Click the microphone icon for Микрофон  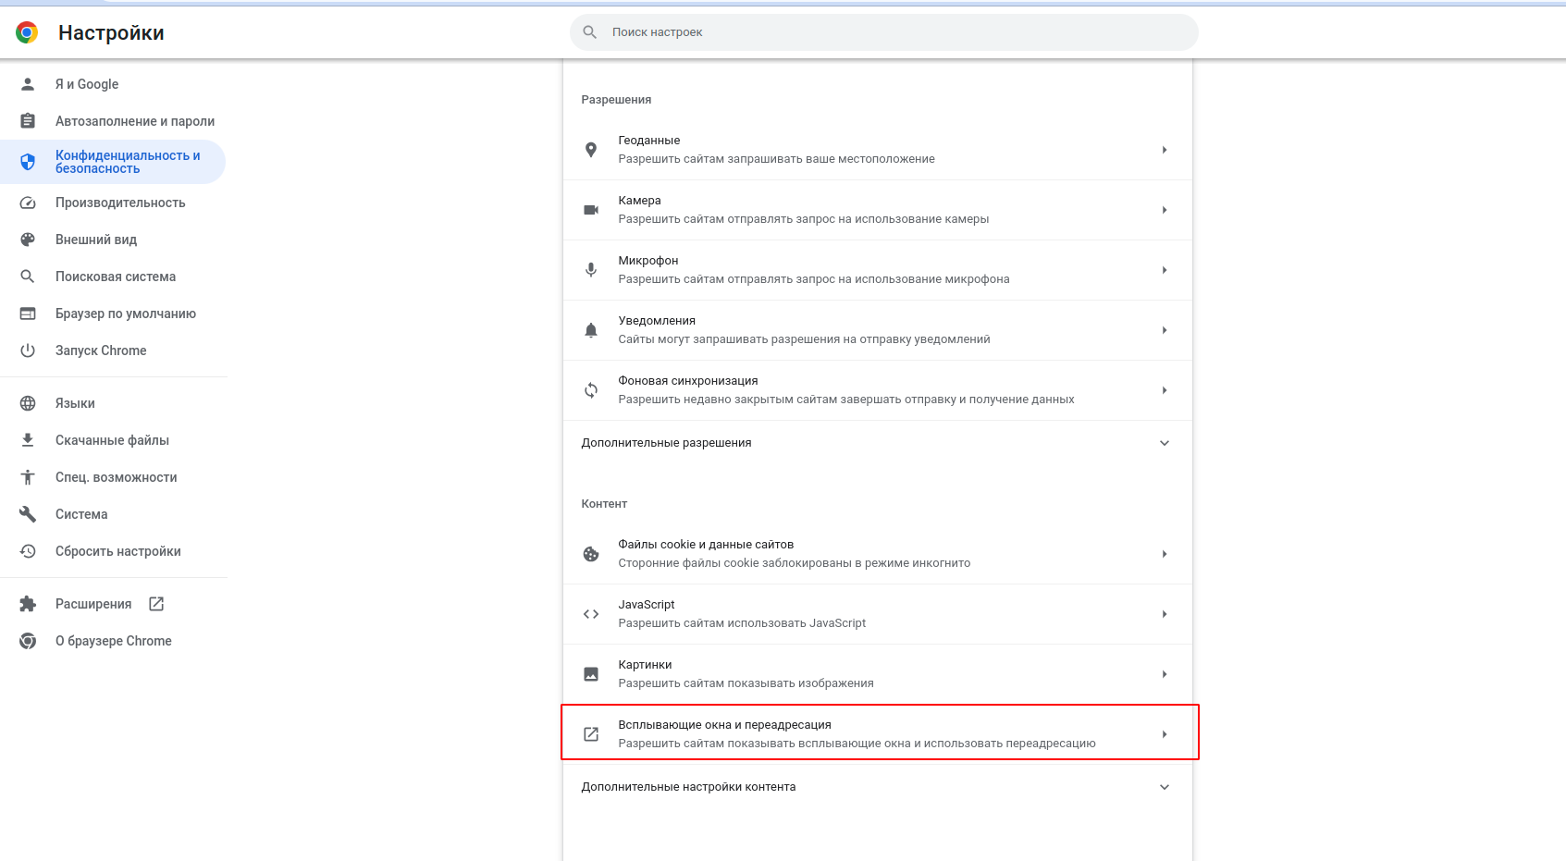pos(591,270)
